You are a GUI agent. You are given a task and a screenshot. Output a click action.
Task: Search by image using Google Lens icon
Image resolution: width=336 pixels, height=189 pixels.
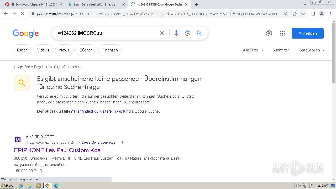pos(188,33)
